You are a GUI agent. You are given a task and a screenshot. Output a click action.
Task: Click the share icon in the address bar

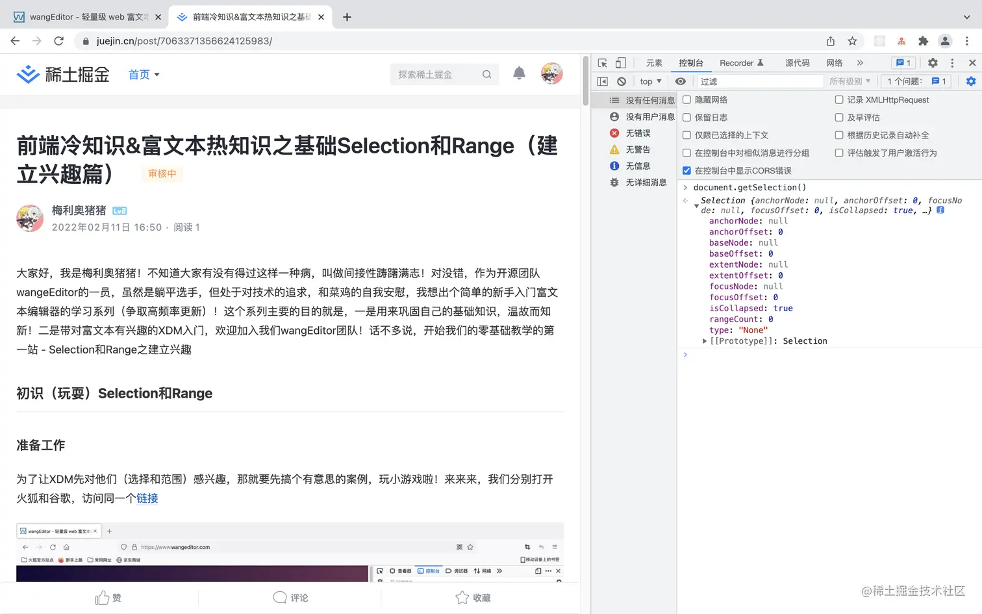click(831, 41)
